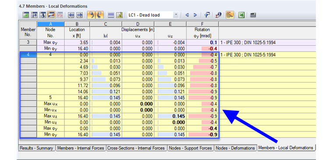The width and height of the screenshot is (333, 160).
Task: Click the 'Max ux' row label
Action: 50,104
